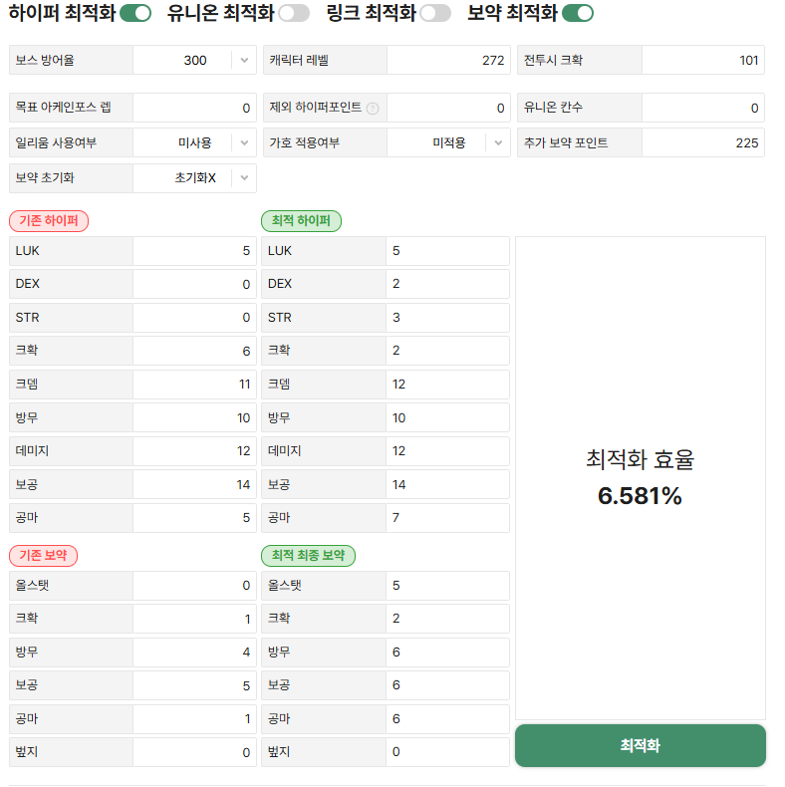Click the 캐릭터 레벨 input field
Image resolution: width=785 pixels, height=787 pixels.
pos(448,60)
